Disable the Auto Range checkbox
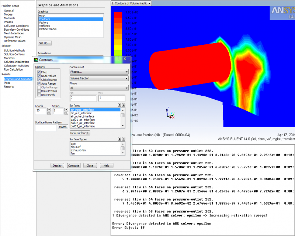295x236 pixels. coord(39,83)
